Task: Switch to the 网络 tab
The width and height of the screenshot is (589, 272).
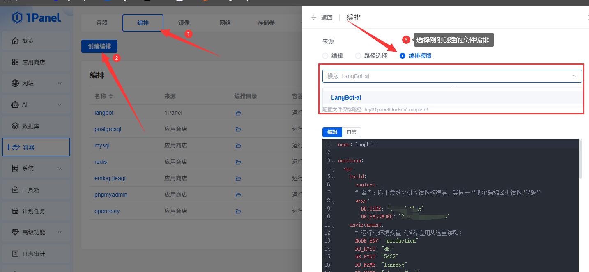Action: coord(225,23)
